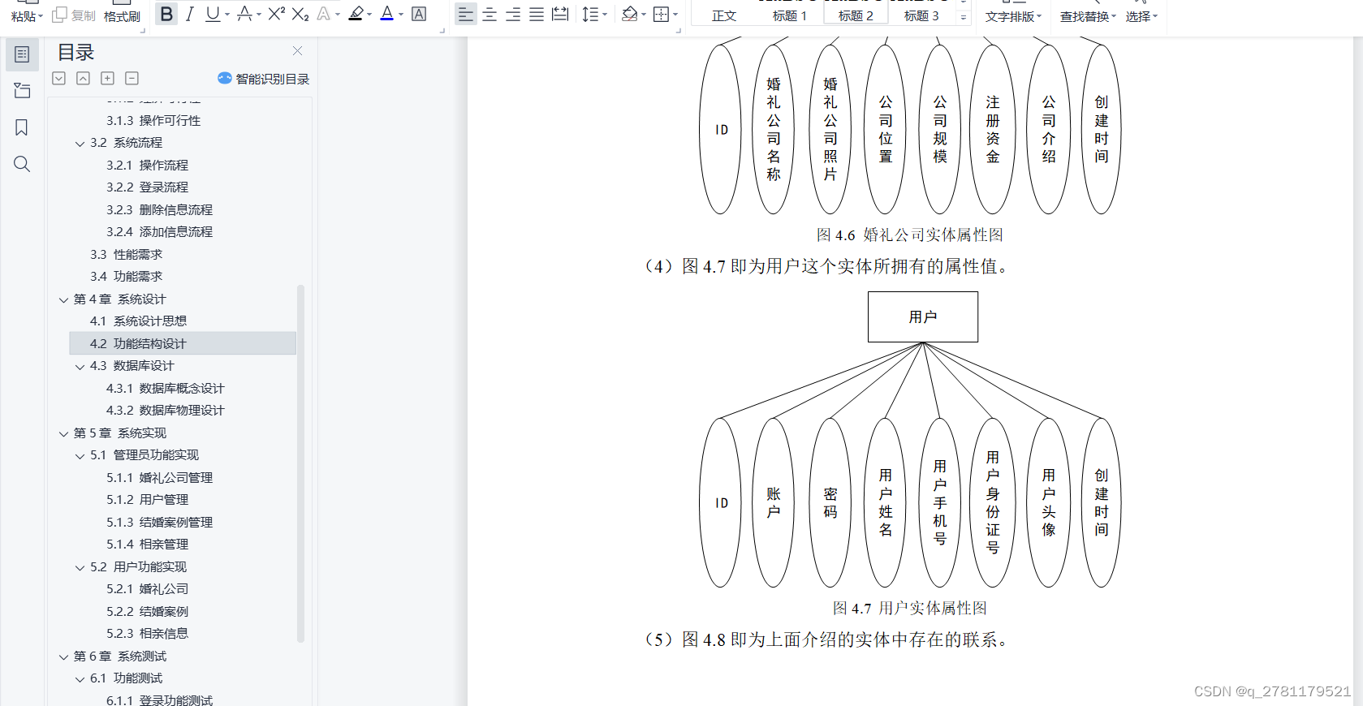Image resolution: width=1363 pixels, height=706 pixels.
Task: Apply underline to text
Action: pos(212,14)
